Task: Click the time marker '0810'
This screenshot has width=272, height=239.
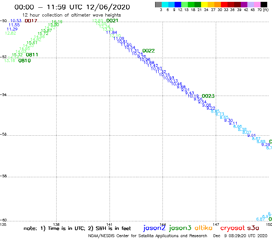Action: (x=25, y=61)
